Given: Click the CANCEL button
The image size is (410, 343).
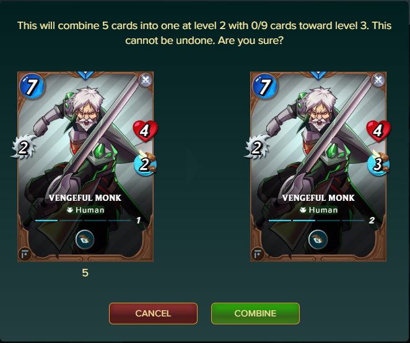Looking at the screenshot, I should 153,313.
